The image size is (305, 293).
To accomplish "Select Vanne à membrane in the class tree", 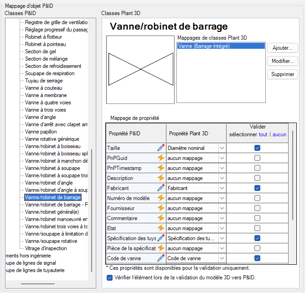I will [46, 95].
